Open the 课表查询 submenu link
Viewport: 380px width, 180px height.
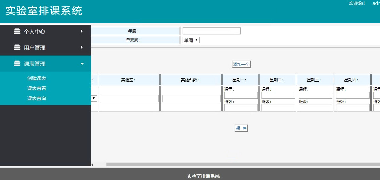pyautogui.click(x=37, y=99)
